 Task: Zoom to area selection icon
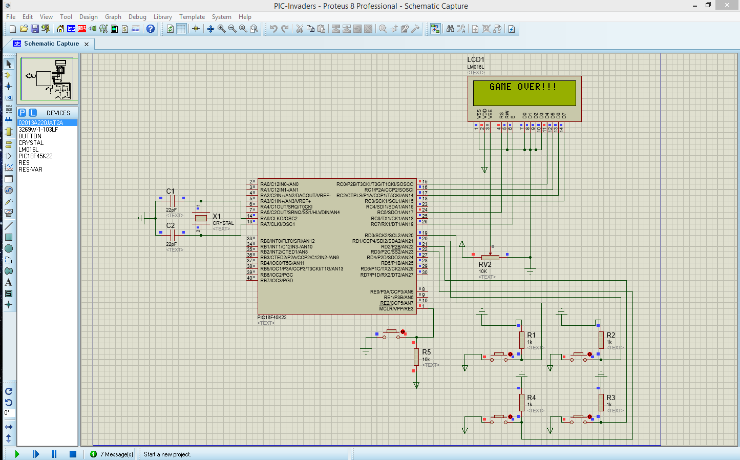point(254,29)
